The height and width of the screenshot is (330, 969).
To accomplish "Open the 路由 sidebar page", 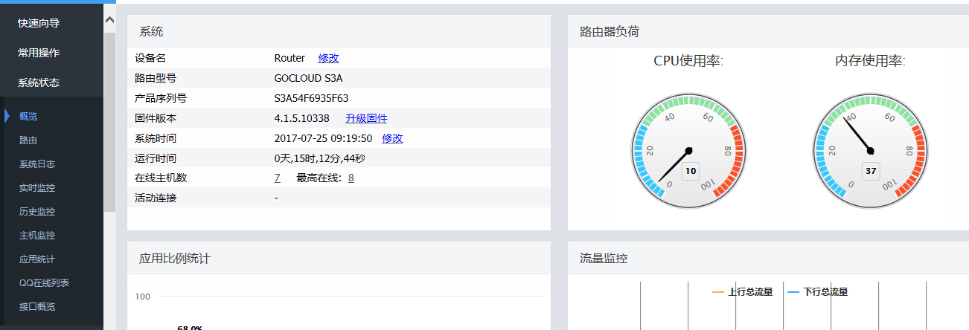I will pyautogui.click(x=28, y=140).
